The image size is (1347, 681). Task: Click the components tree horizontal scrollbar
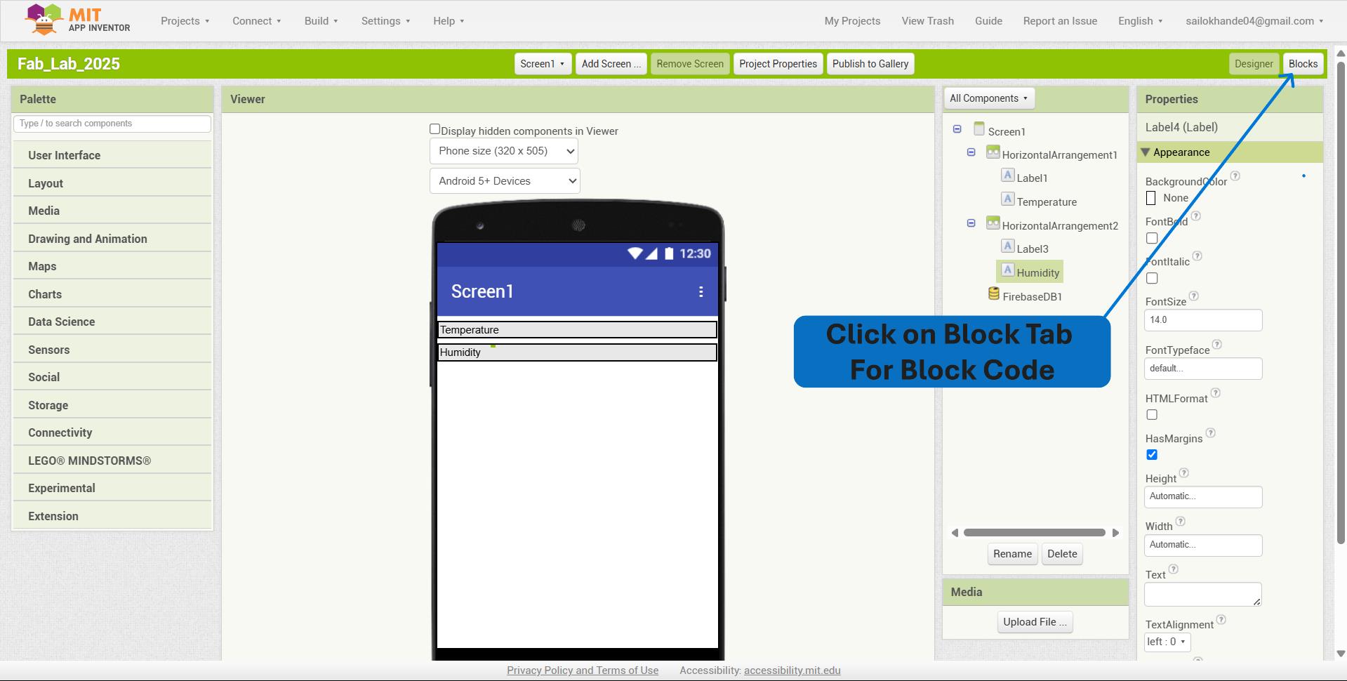pos(1035,533)
